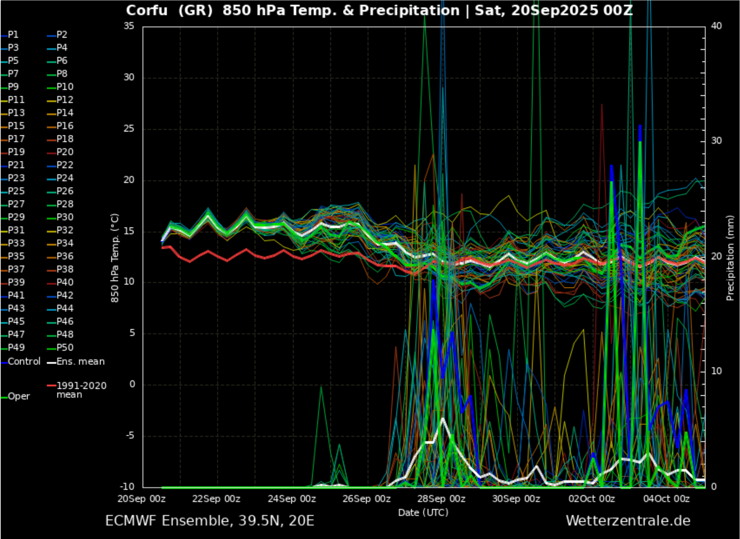
Task: Click the 28Sep 00z date tick label
Action: 441,499
